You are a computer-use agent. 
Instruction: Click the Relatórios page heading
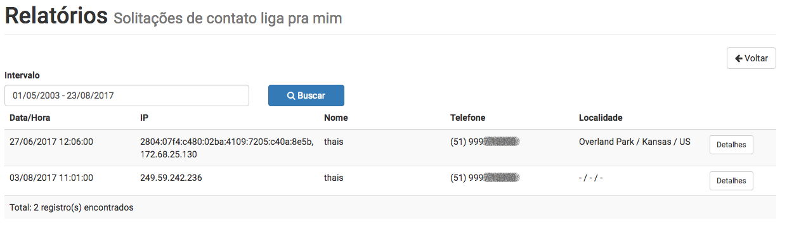click(x=56, y=16)
